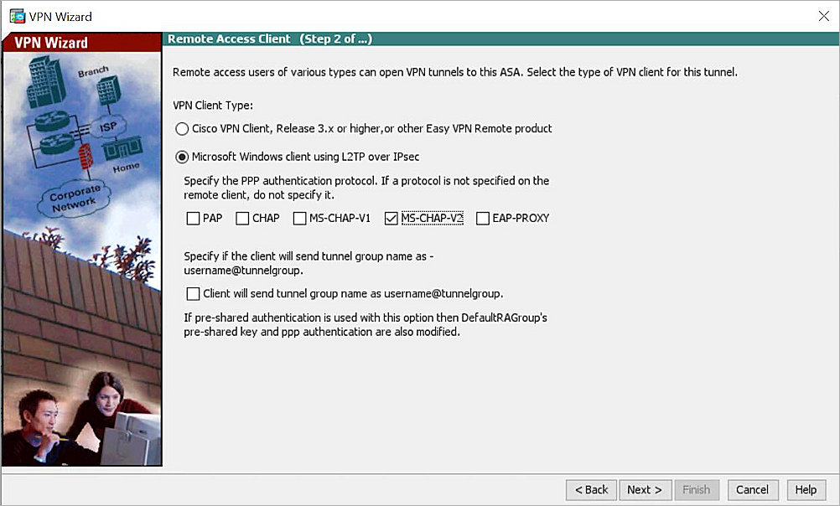This screenshot has width=840, height=506.
Task: Select Microsoft Windows client using L2TP over IPsec
Action: (182, 156)
